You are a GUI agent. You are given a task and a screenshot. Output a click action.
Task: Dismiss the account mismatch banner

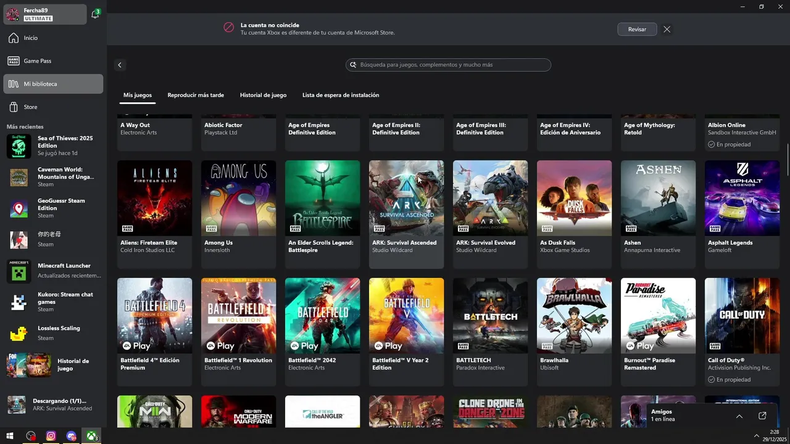[x=667, y=29]
